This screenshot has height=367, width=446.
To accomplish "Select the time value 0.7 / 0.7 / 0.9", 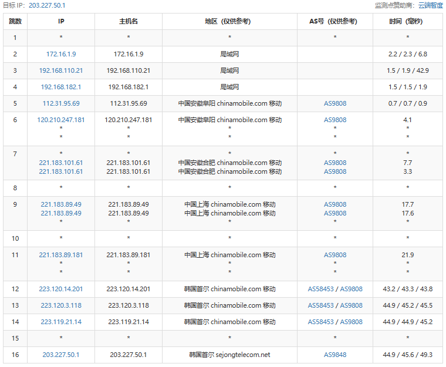I will click(x=408, y=103).
